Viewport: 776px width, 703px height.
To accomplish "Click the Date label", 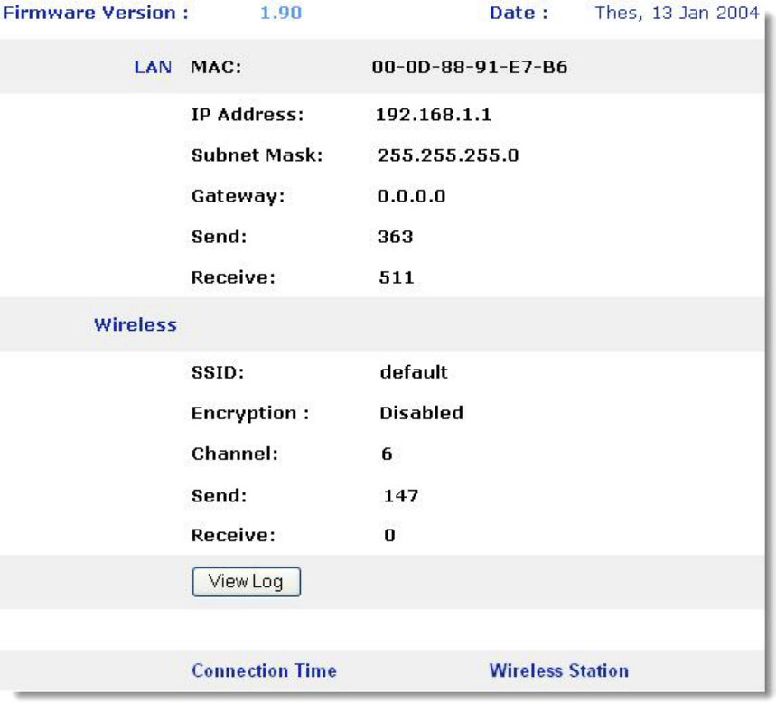I will pos(519,13).
